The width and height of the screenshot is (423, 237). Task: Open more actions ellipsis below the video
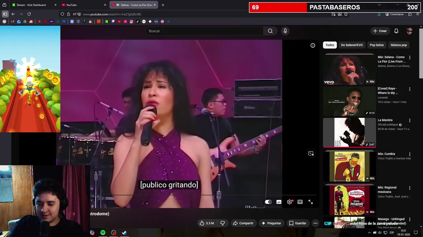[315, 223]
